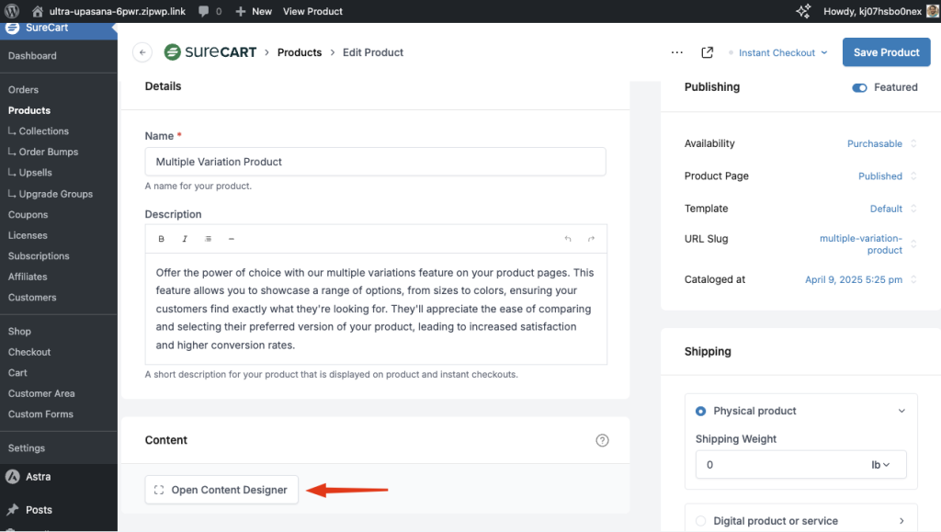Click the help icon in Content section

pyautogui.click(x=602, y=440)
